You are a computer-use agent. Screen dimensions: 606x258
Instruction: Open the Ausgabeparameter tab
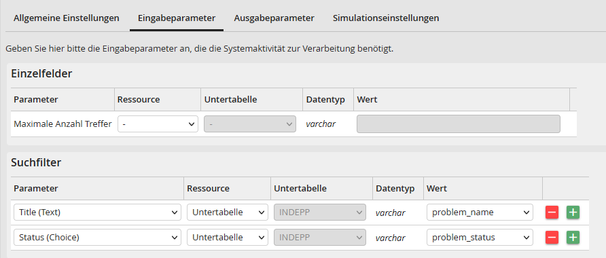[274, 18]
